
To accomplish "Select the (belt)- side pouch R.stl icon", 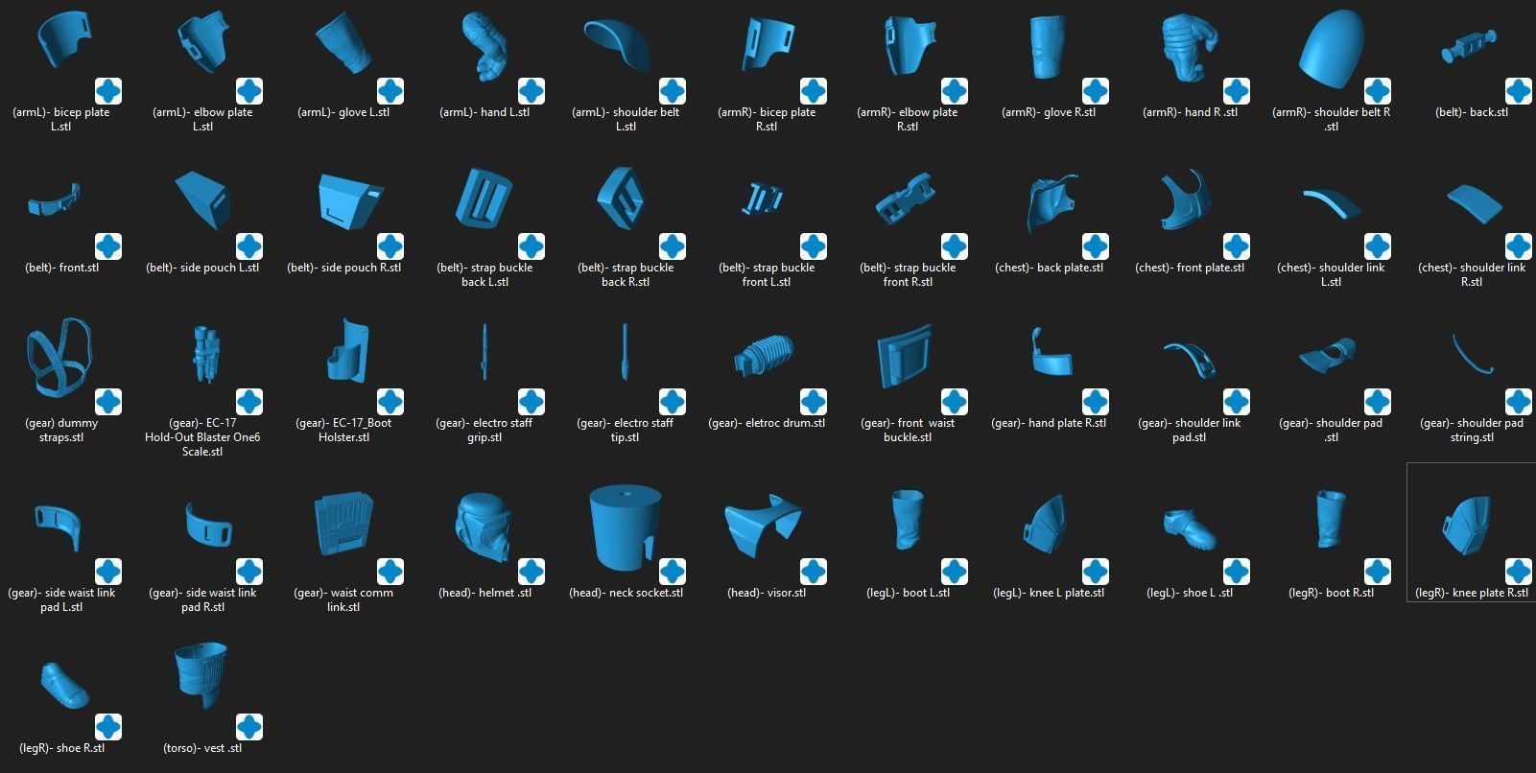I will tap(349, 201).
